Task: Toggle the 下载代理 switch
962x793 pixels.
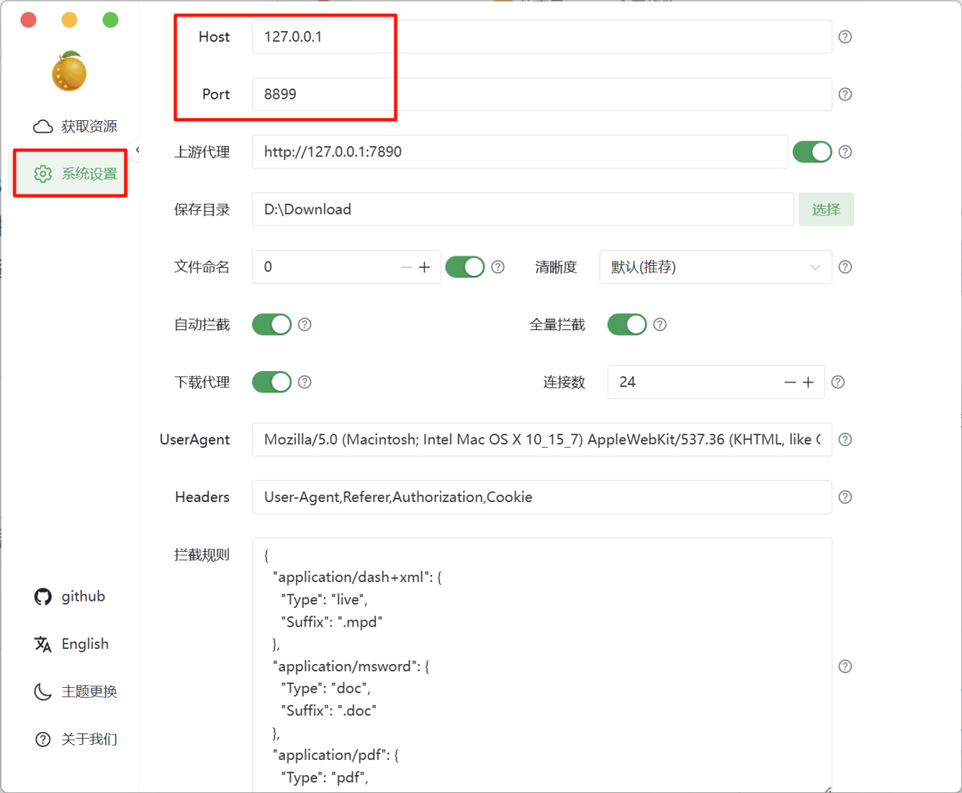Action: (272, 382)
